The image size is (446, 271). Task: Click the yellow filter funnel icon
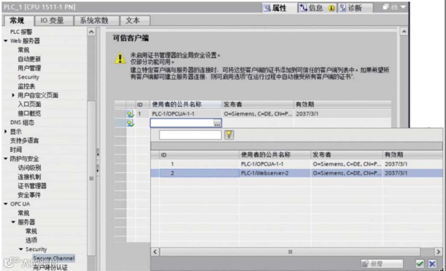(x=229, y=135)
